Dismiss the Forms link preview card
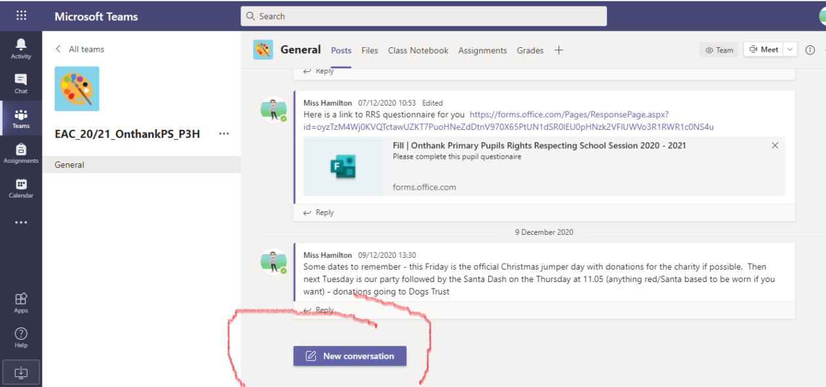This screenshot has width=826, height=387. [x=775, y=146]
